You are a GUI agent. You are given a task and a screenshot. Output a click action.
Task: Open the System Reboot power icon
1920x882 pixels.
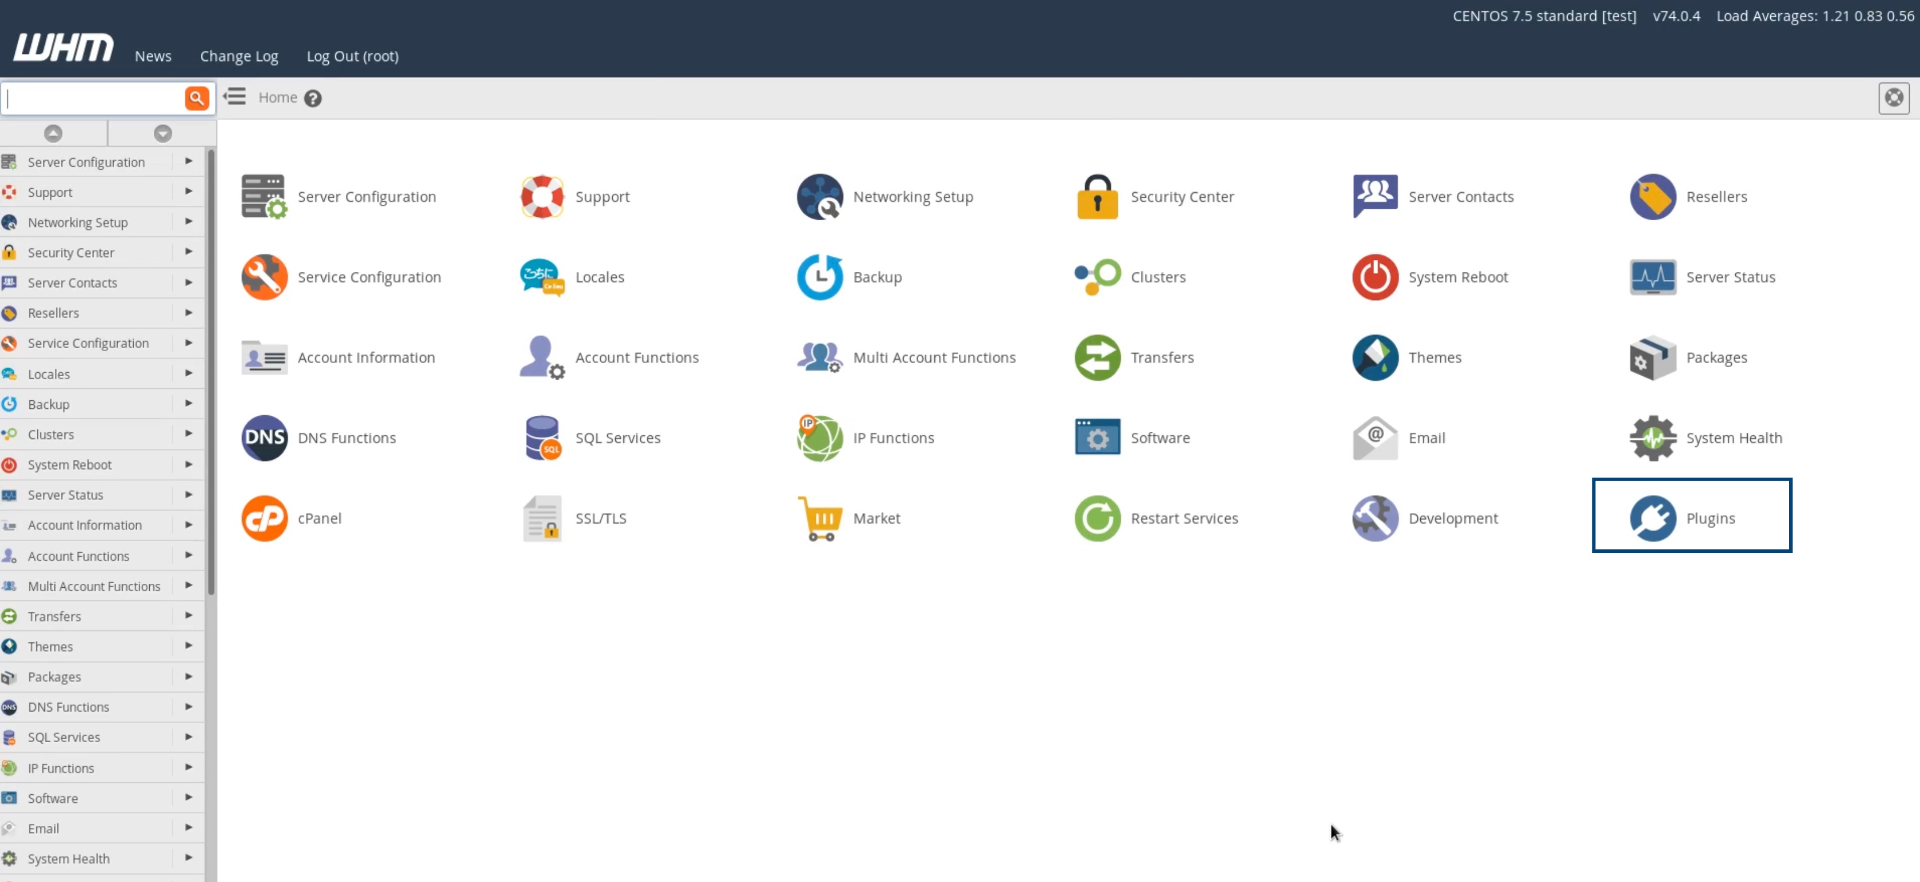coord(1374,277)
